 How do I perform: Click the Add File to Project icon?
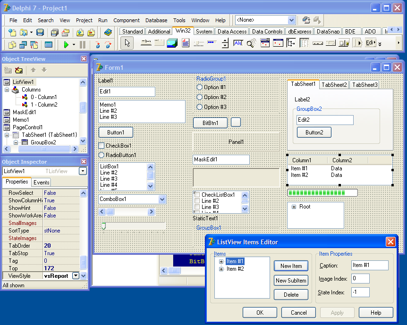pos(80,33)
